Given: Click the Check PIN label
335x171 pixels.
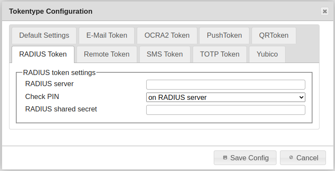Looking at the screenshot, I should [42, 97].
